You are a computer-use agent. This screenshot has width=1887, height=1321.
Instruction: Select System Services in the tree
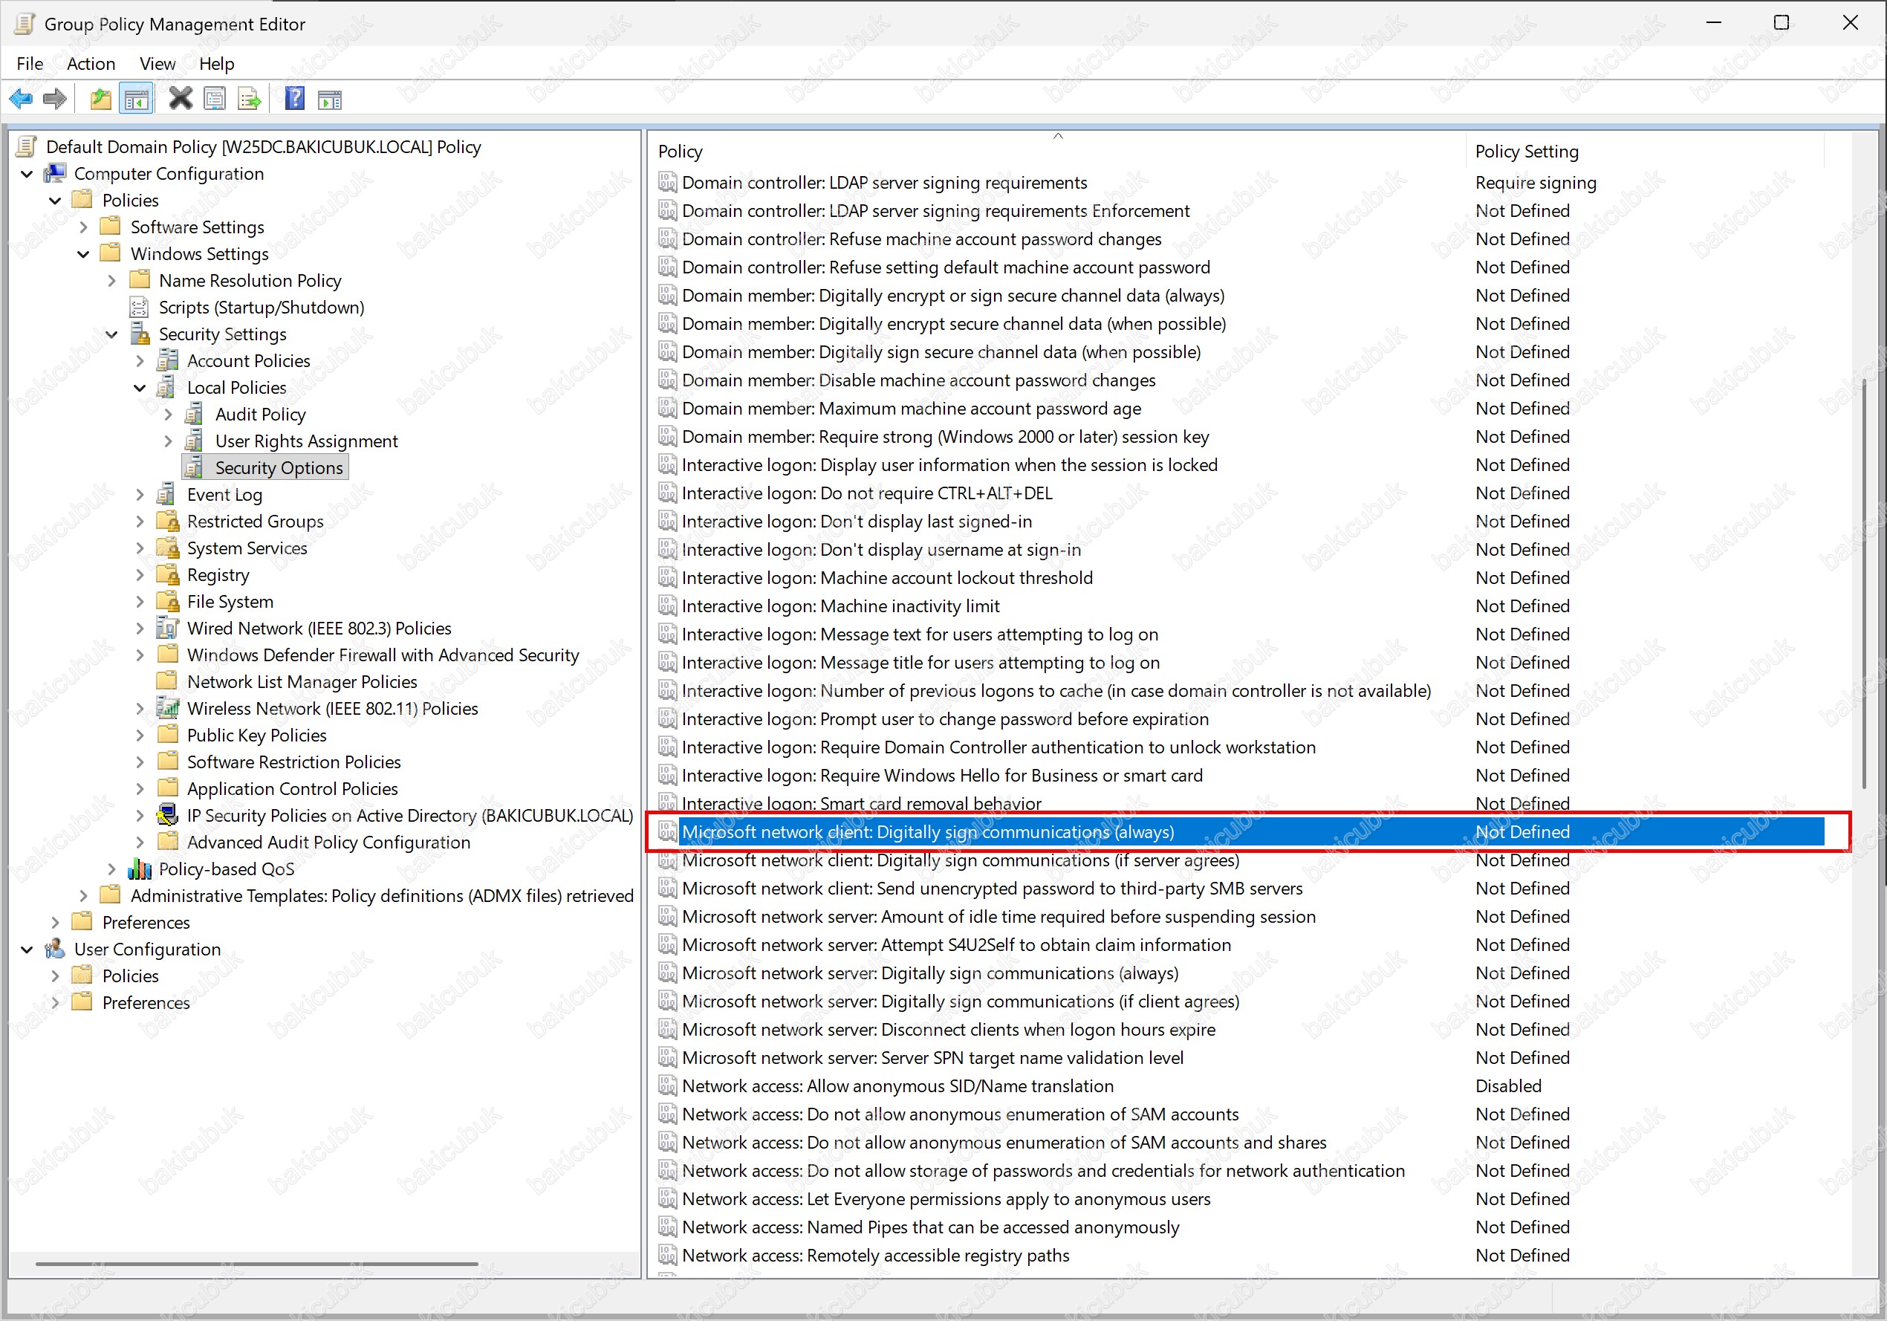point(247,548)
